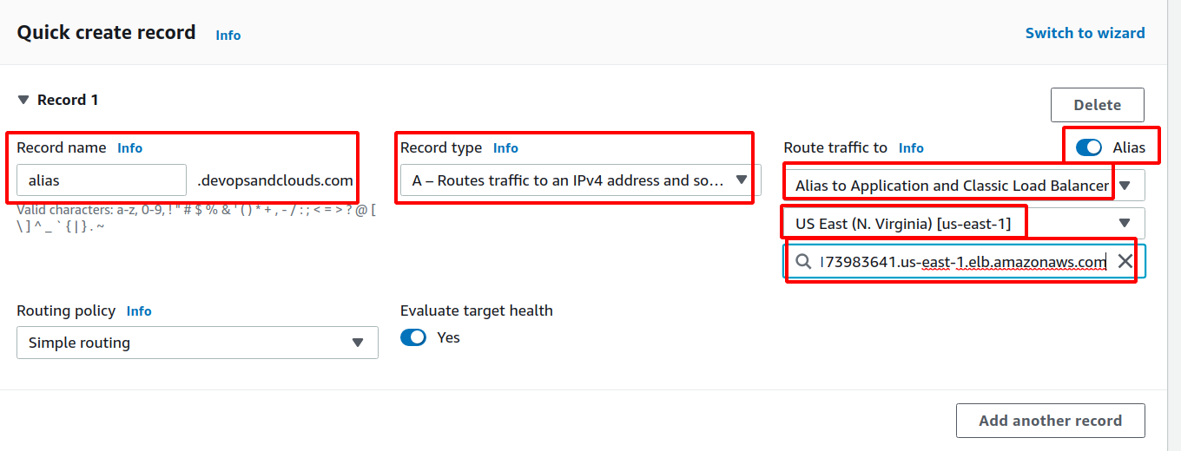This screenshot has height=451, width=1181.
Task: Collapse the Record 1 section
Action: click(23, 100)
